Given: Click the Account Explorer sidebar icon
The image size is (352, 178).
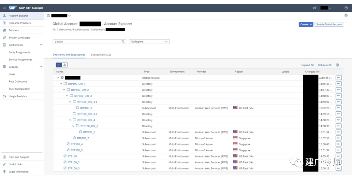Looking at the screenshot, I should (4, 16).
